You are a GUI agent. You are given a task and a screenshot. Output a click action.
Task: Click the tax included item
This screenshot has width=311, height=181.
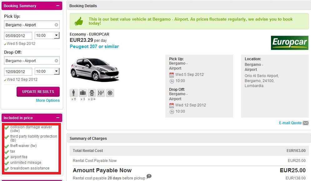pos(13,151)
